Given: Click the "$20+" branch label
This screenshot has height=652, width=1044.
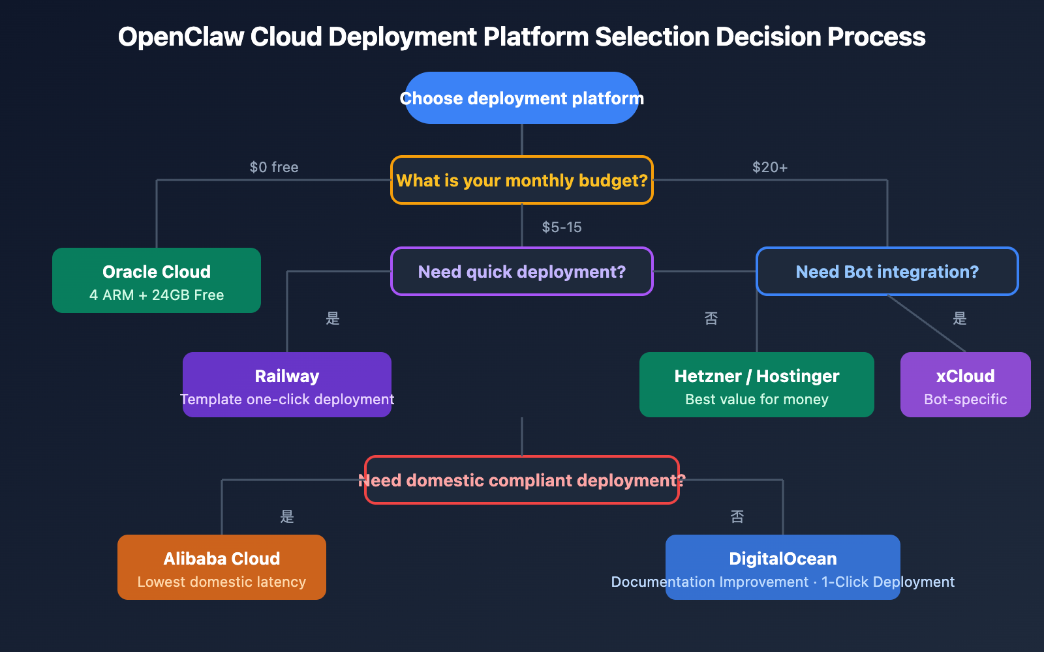Looking at the screenshot, I should (770, 167).
